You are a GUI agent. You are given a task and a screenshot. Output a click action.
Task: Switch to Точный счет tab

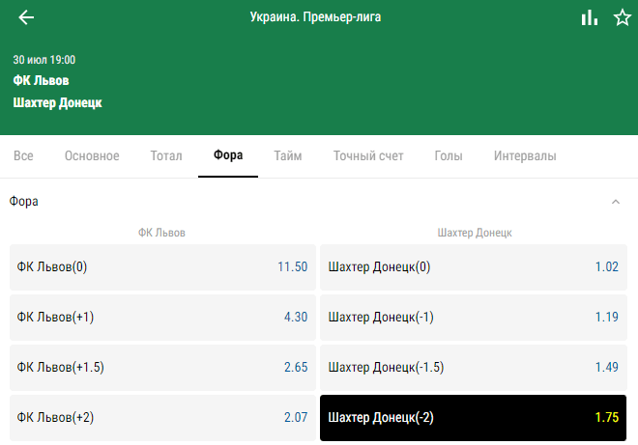click(x=368, y=155)
